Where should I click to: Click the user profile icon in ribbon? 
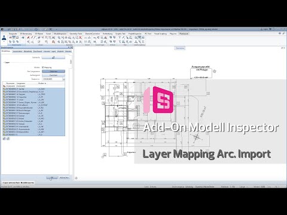(4, 38)
